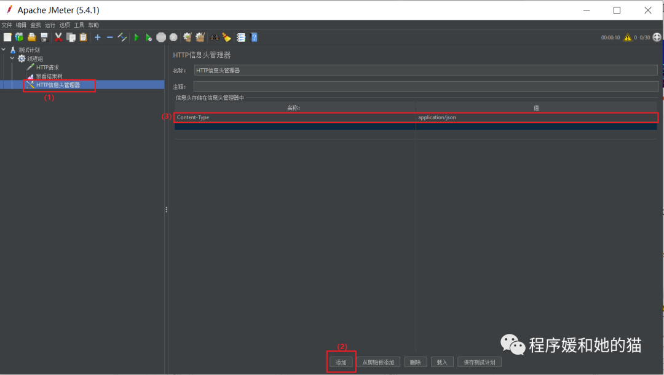Click the 从剪贴板添加 button
The height and width of the screenshot is (375, 664).
[378, 362]
